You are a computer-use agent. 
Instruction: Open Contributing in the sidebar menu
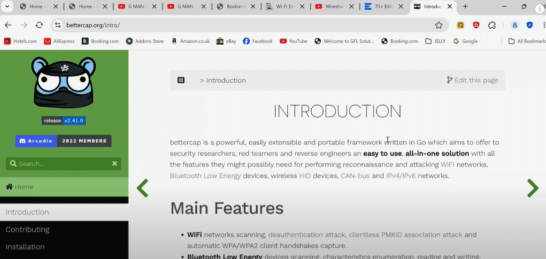point(27,229)
